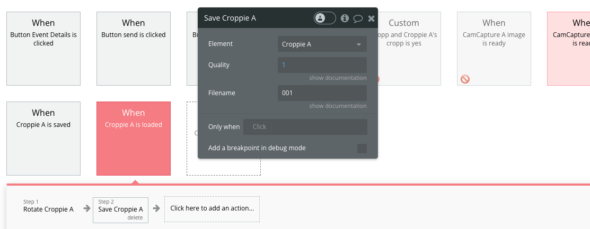Select the Button send is clicked event

click(134, 49)
